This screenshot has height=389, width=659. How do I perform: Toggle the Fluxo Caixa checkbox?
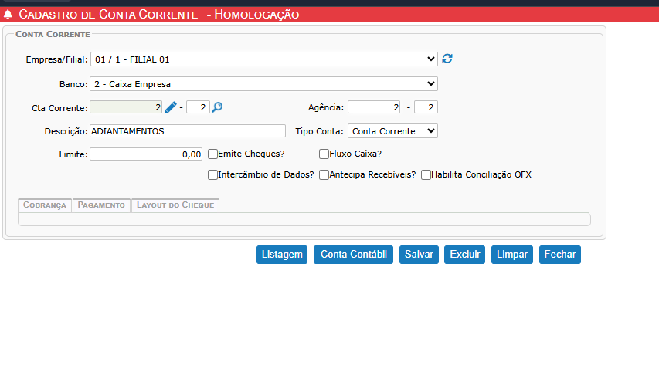click(x=324, y=154)
